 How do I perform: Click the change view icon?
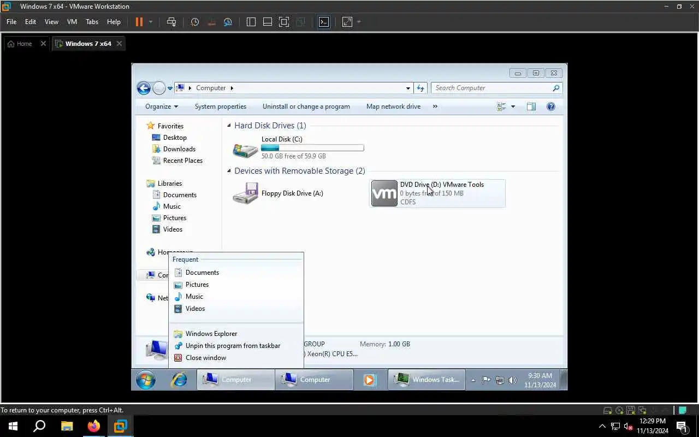(x=501, y=107)
